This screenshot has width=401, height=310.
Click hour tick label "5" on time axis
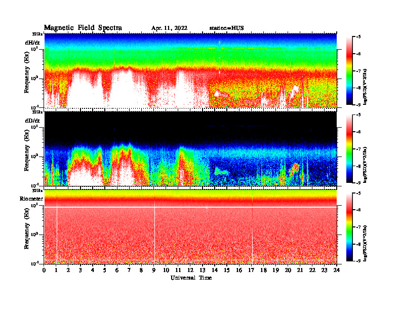pos(105,270)
